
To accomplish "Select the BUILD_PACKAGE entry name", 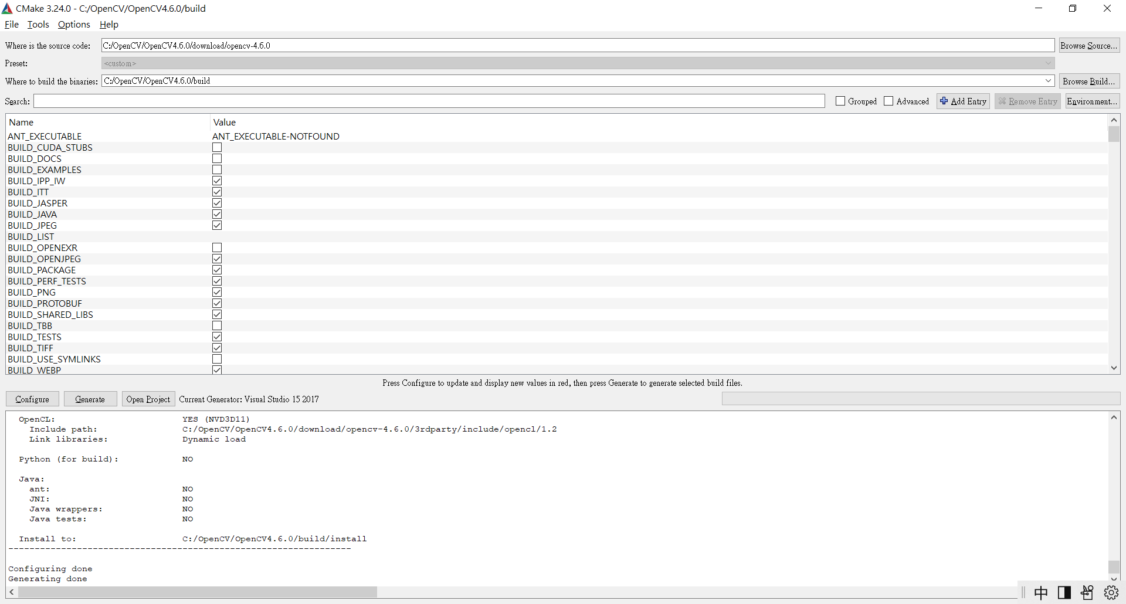I will click(42, 270).
